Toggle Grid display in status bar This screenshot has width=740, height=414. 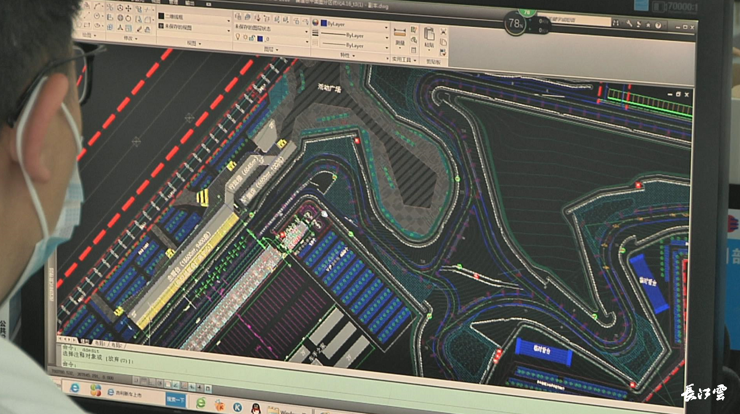[144, 381]
